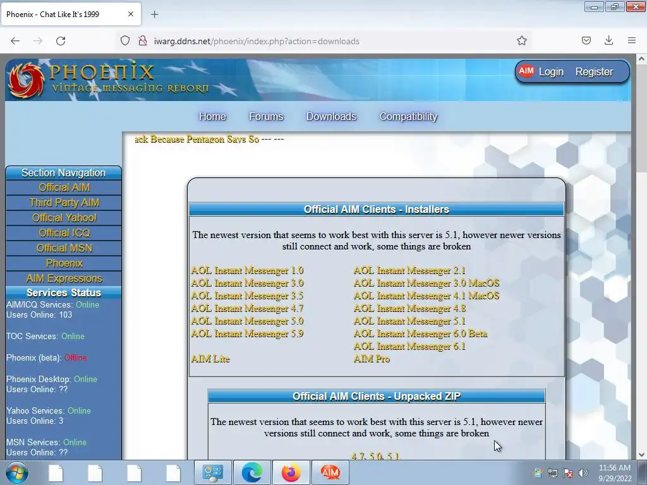647x485 pixels.
Task: Download AOL Instant Messenger 1.0
Action: pos(247,270)
